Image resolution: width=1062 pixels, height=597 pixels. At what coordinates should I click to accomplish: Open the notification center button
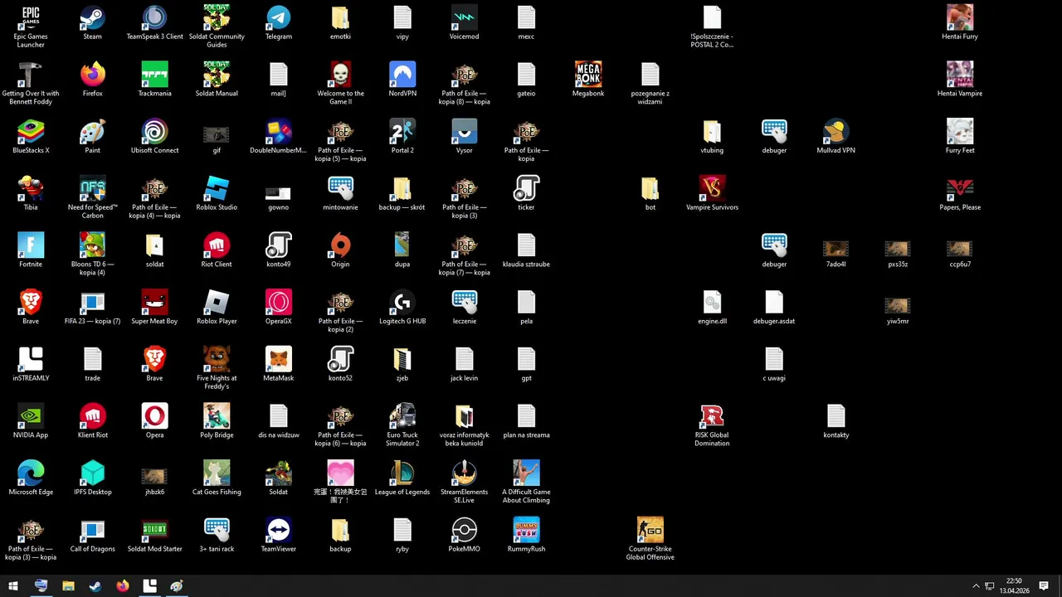1044,586
